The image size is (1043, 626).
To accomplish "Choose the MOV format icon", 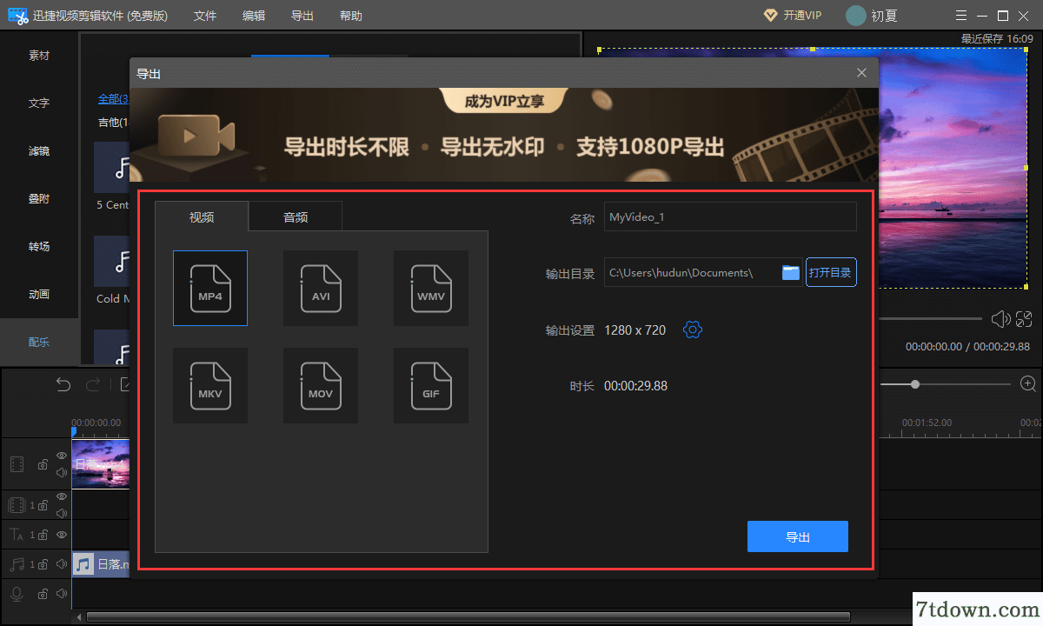I will (x=321, y=385).
